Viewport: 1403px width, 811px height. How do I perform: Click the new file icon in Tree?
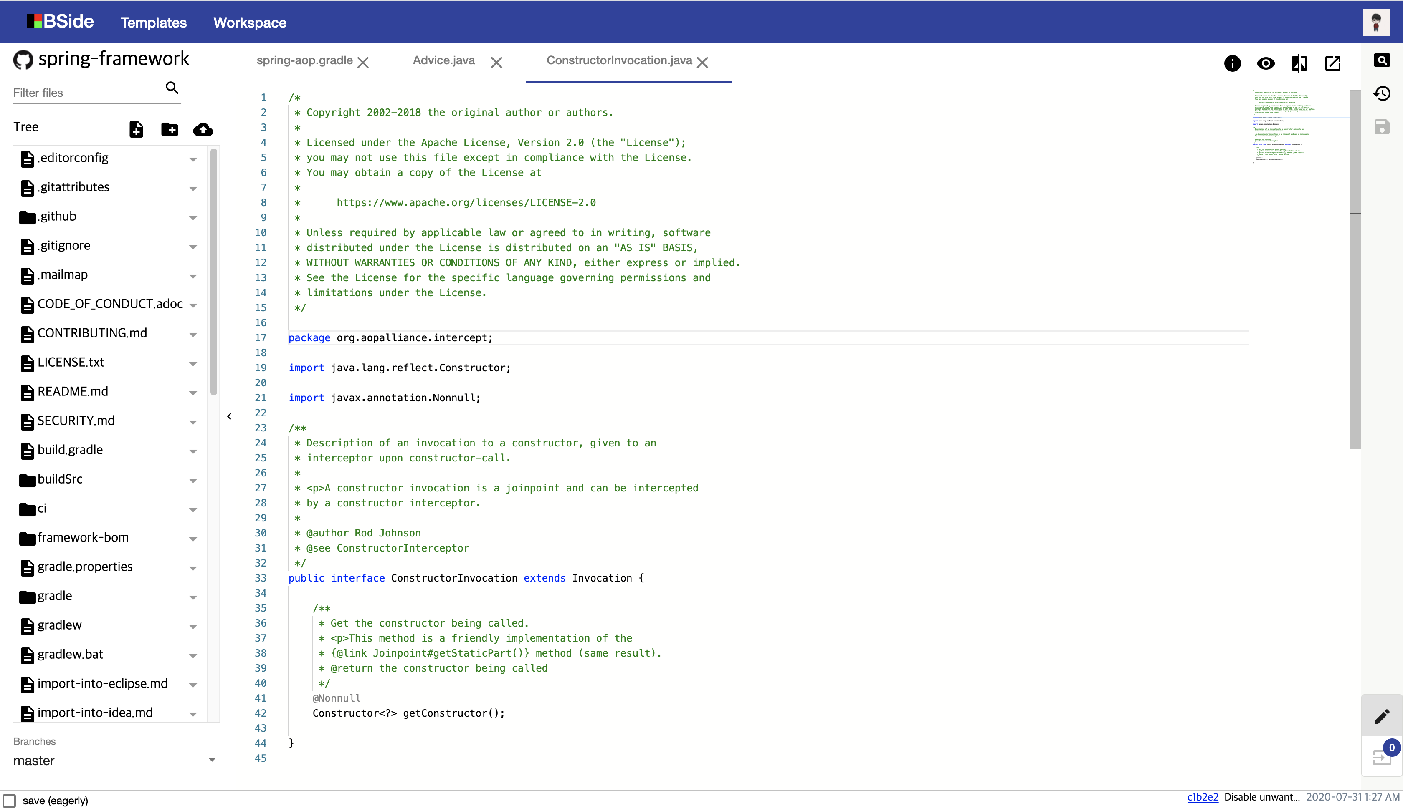click(x=137, y=130)
